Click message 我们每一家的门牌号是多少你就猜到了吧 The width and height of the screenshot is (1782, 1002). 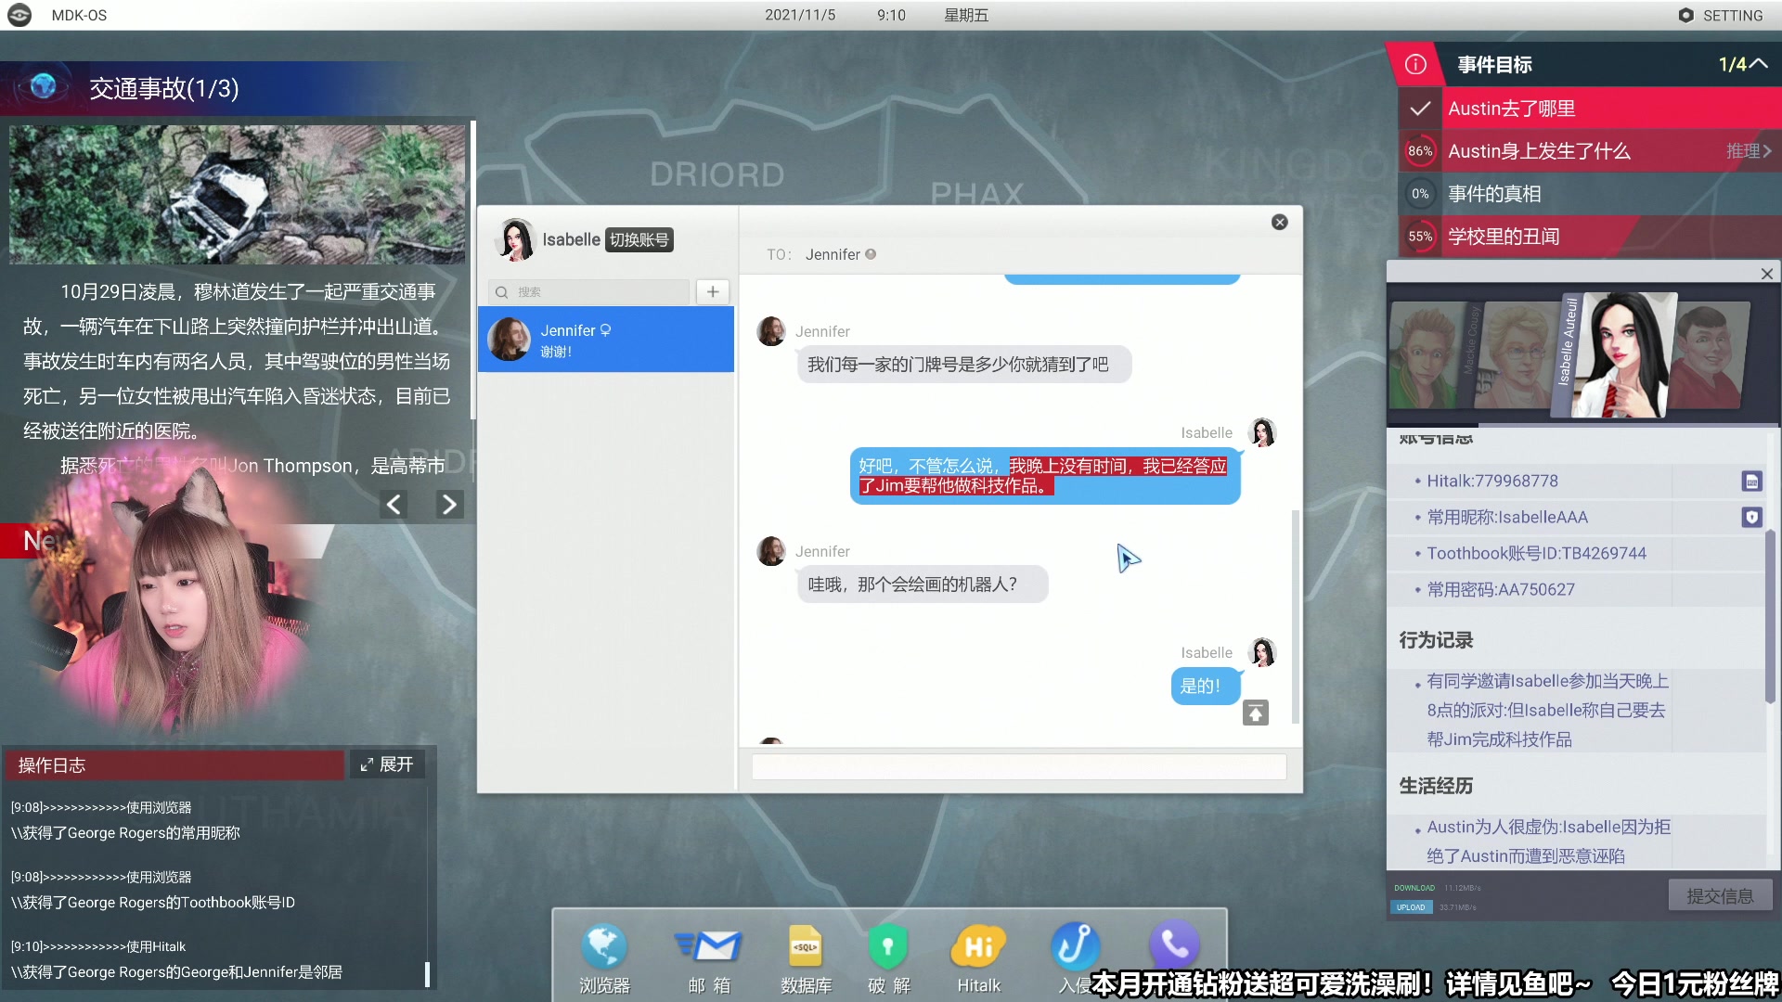[963, 364]
